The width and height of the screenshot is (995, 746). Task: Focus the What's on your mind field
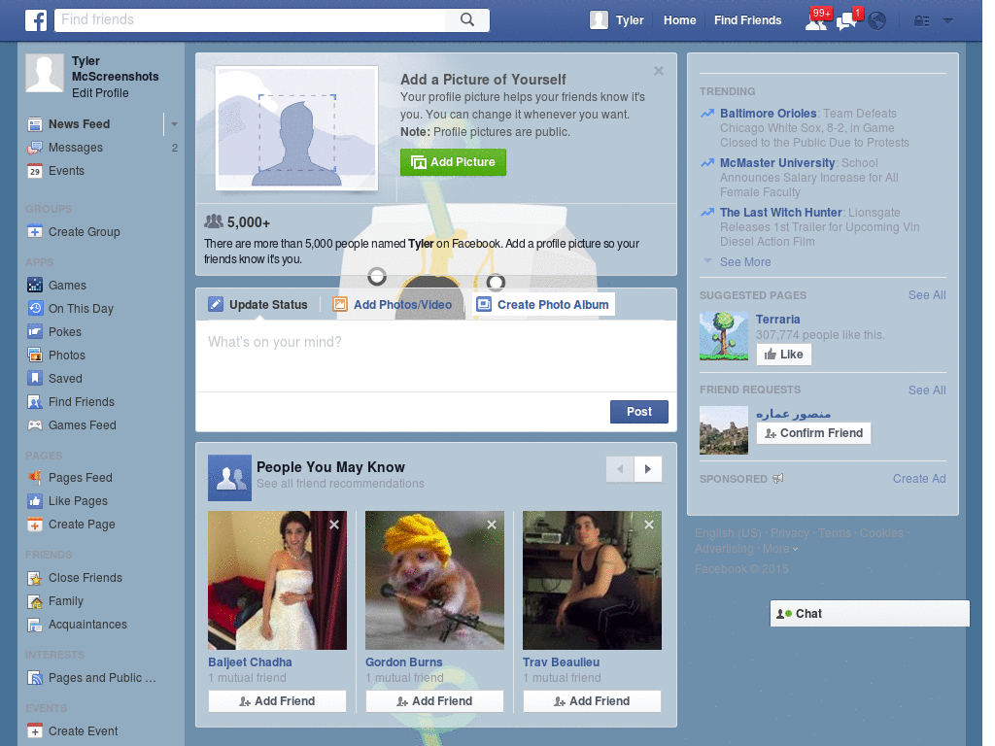(436, 356)
